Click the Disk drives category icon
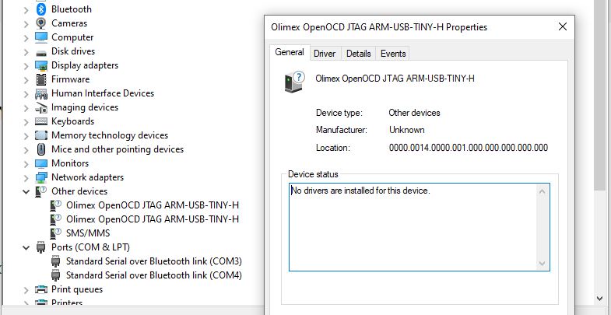The height and width of the screenshot is (315, 611). (41, 51)
